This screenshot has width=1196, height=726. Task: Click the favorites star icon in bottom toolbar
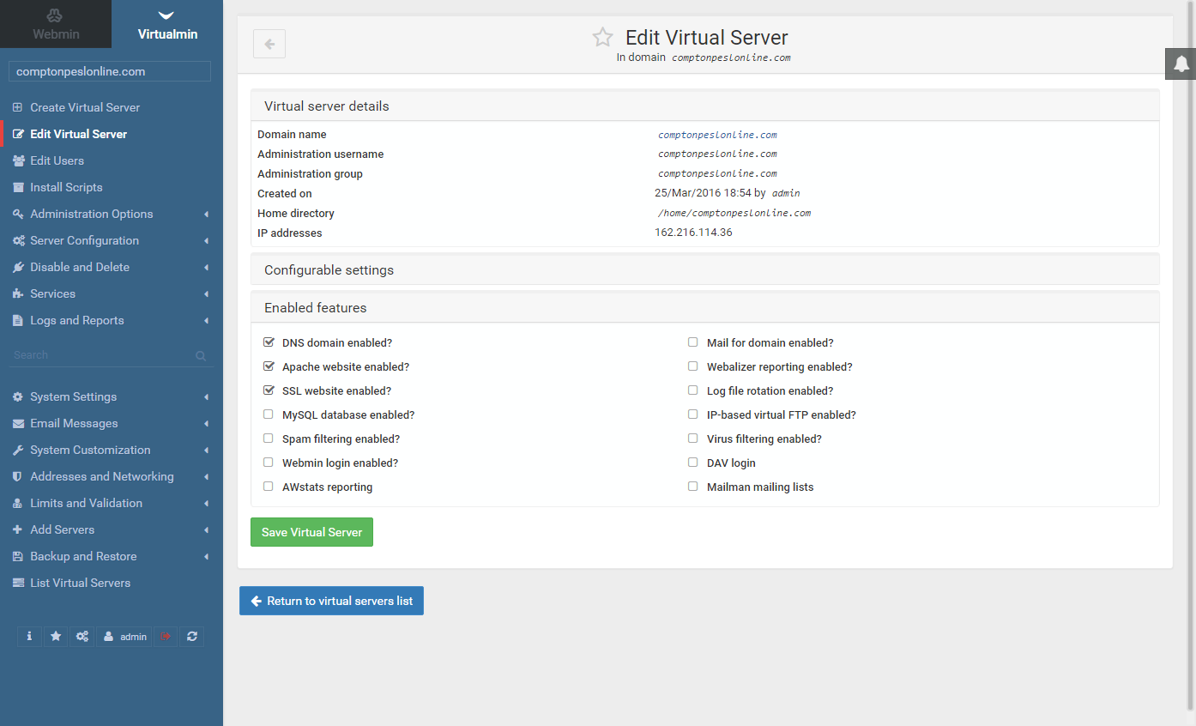pyautogui.click(x=56, y=636)
